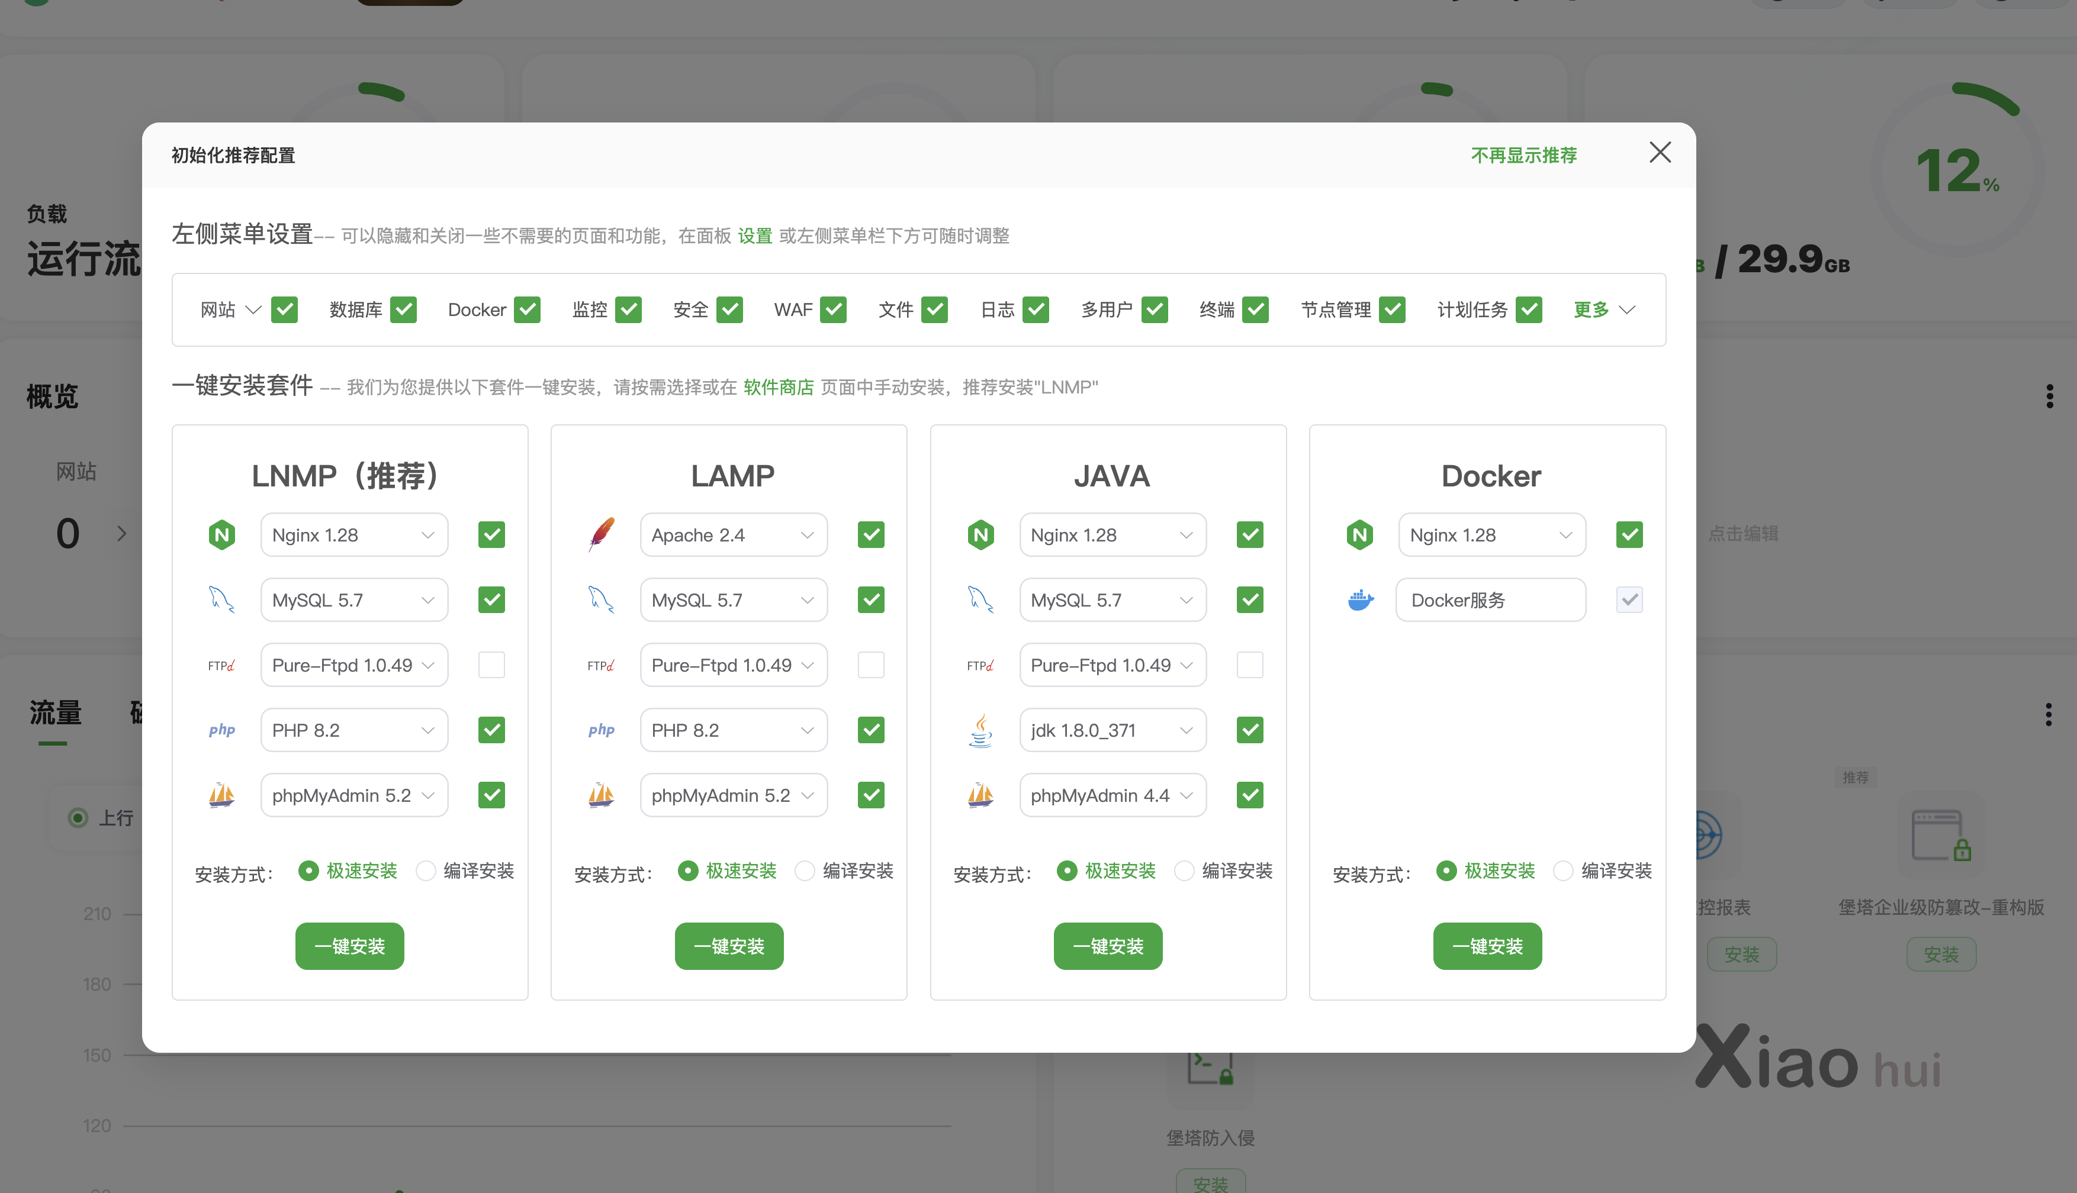Click the Docker服务 input field

[x=1490, y=601]
